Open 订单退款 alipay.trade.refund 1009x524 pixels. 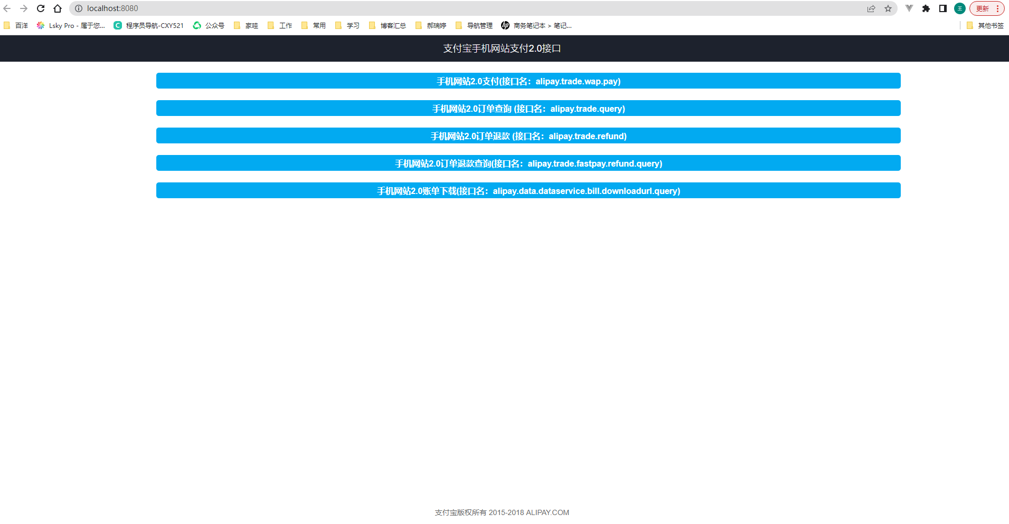529,135
